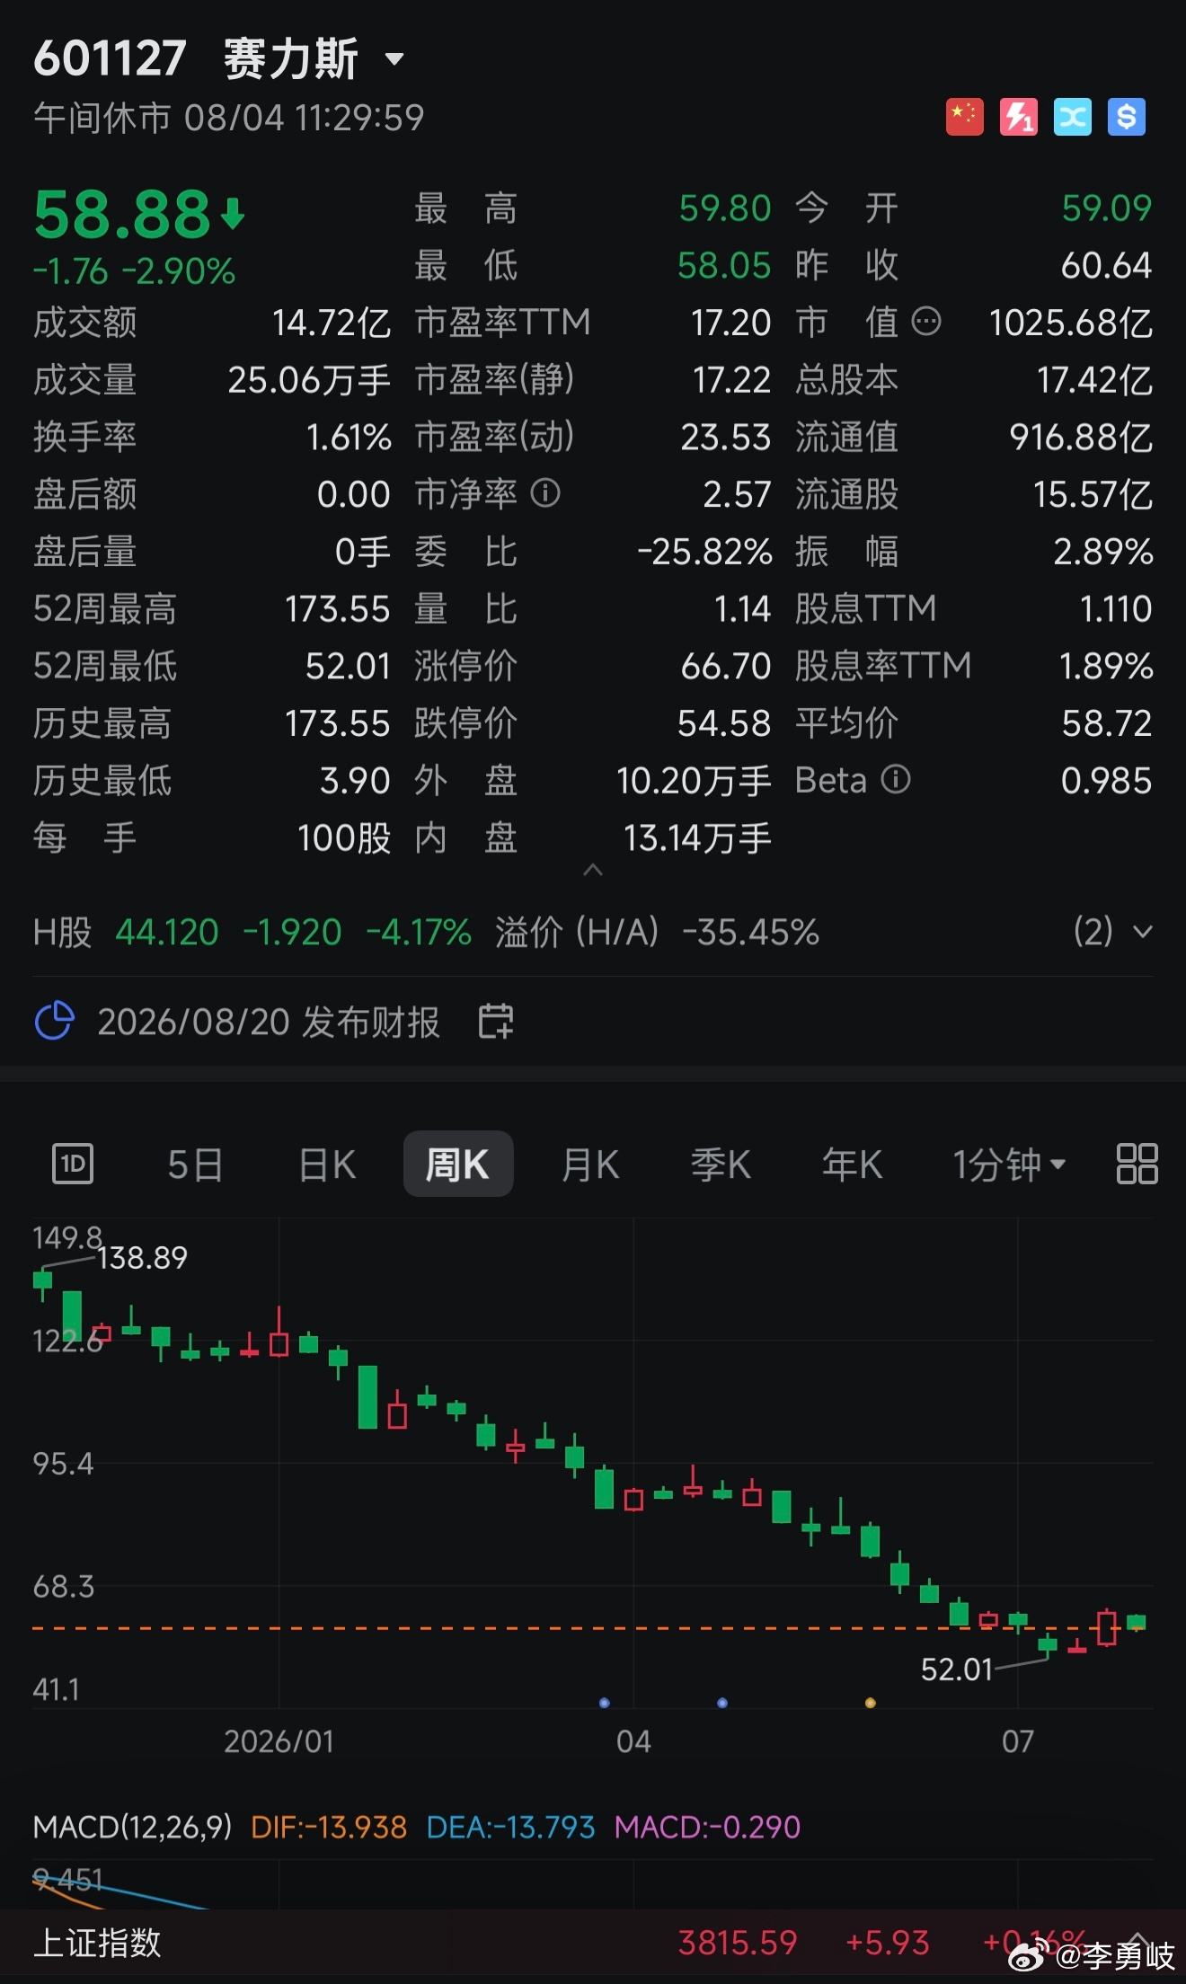Switch to the 1D intraday chart
Image resolution: width=1186 pixels, height=1984 pixels.
(x=73, y=1165)
